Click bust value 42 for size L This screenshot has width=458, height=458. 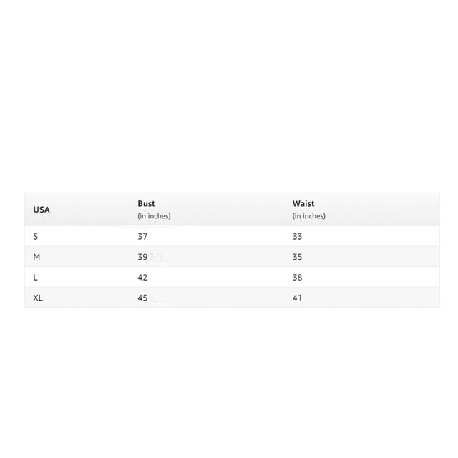(142, 278)
